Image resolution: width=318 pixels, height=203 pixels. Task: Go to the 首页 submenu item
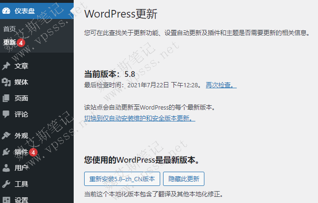(10, 29)
